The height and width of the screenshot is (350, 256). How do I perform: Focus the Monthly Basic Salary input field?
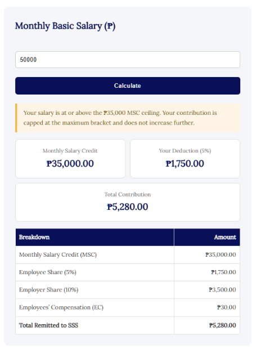coord(128,60)
